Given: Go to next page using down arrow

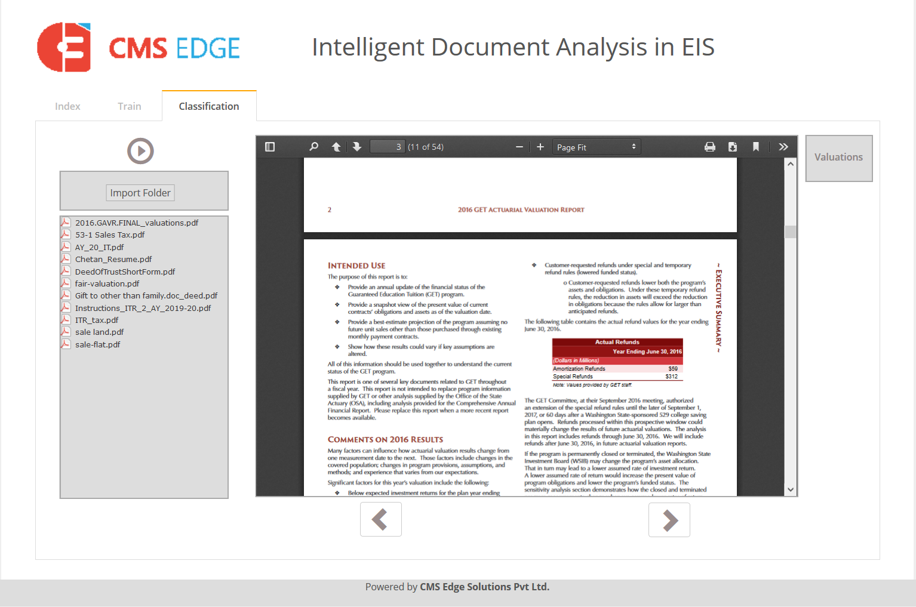Looking at the screenshot, I should click(357, 147).
